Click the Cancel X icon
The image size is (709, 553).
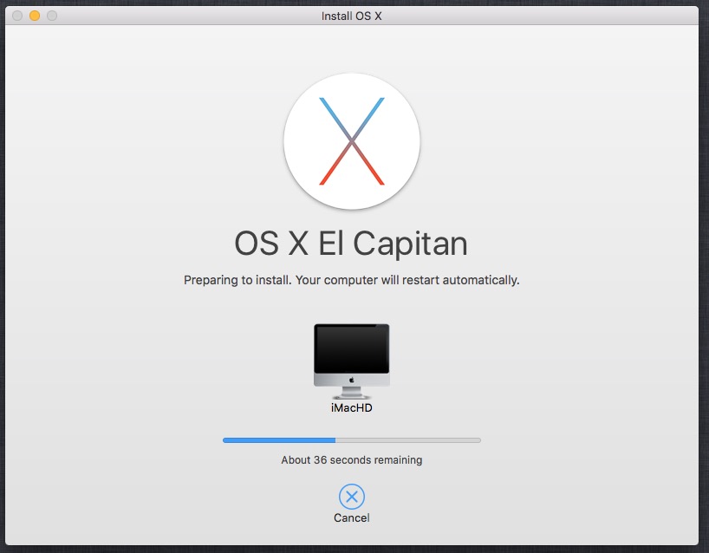click(352, 497)
